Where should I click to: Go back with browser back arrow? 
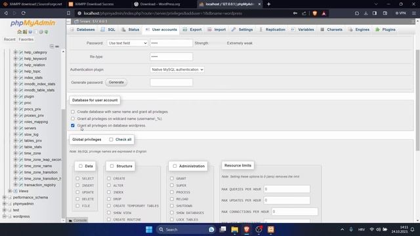click(6, 13)
